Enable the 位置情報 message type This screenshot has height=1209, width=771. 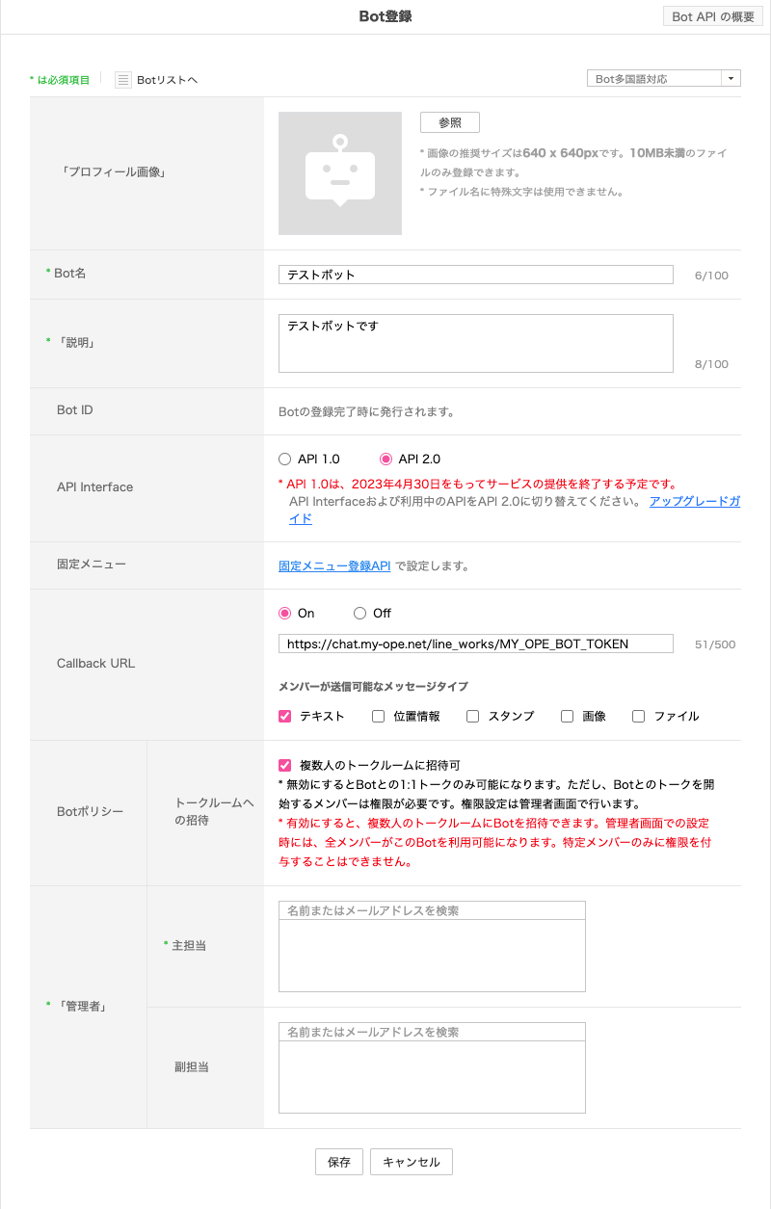click(x=377, y=715)
